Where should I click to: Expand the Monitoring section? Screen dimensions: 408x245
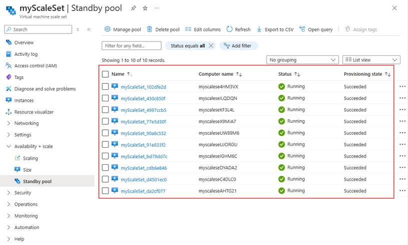tap(8, 216)
